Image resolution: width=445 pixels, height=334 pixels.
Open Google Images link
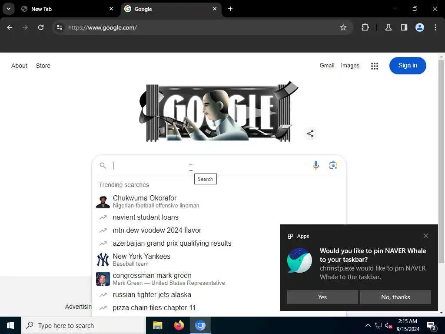(x=350, y=65)
